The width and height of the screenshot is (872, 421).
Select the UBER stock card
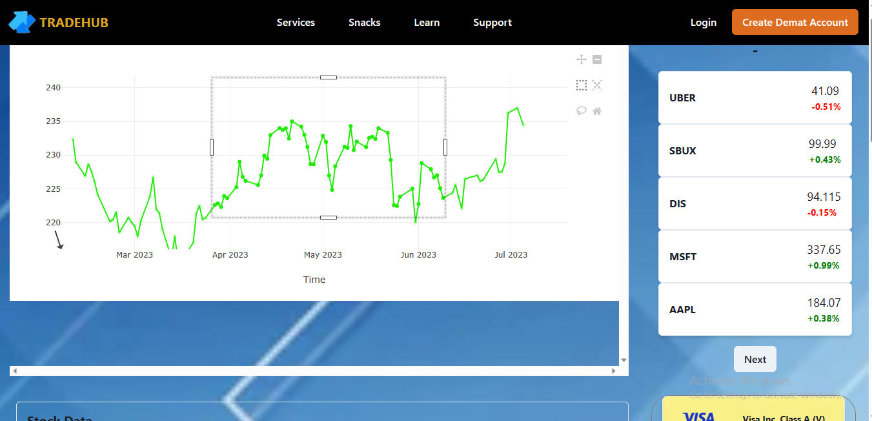point(755,98)
